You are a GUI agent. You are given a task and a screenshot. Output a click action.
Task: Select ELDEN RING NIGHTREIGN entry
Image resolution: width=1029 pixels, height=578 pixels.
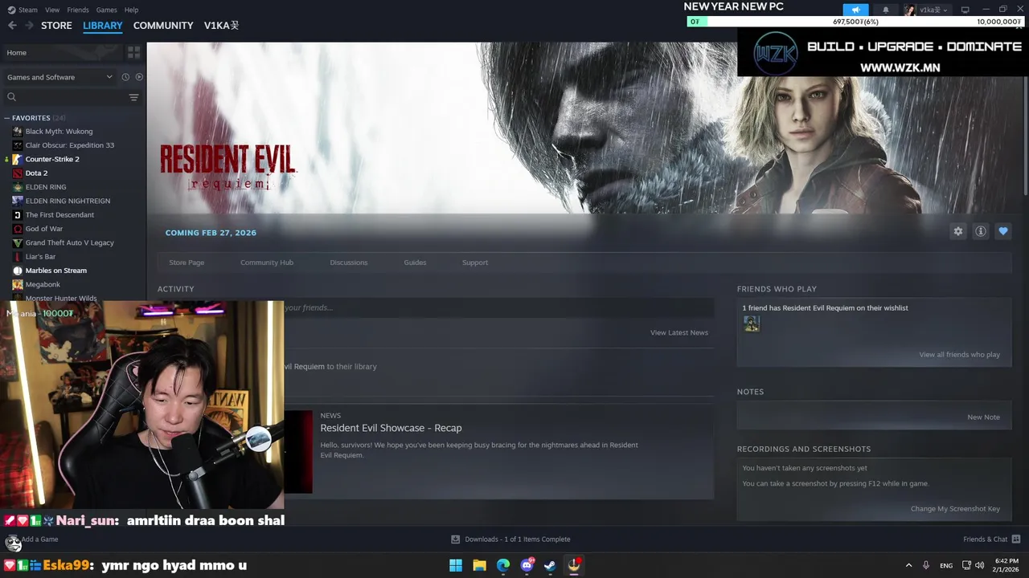[68, 201]
